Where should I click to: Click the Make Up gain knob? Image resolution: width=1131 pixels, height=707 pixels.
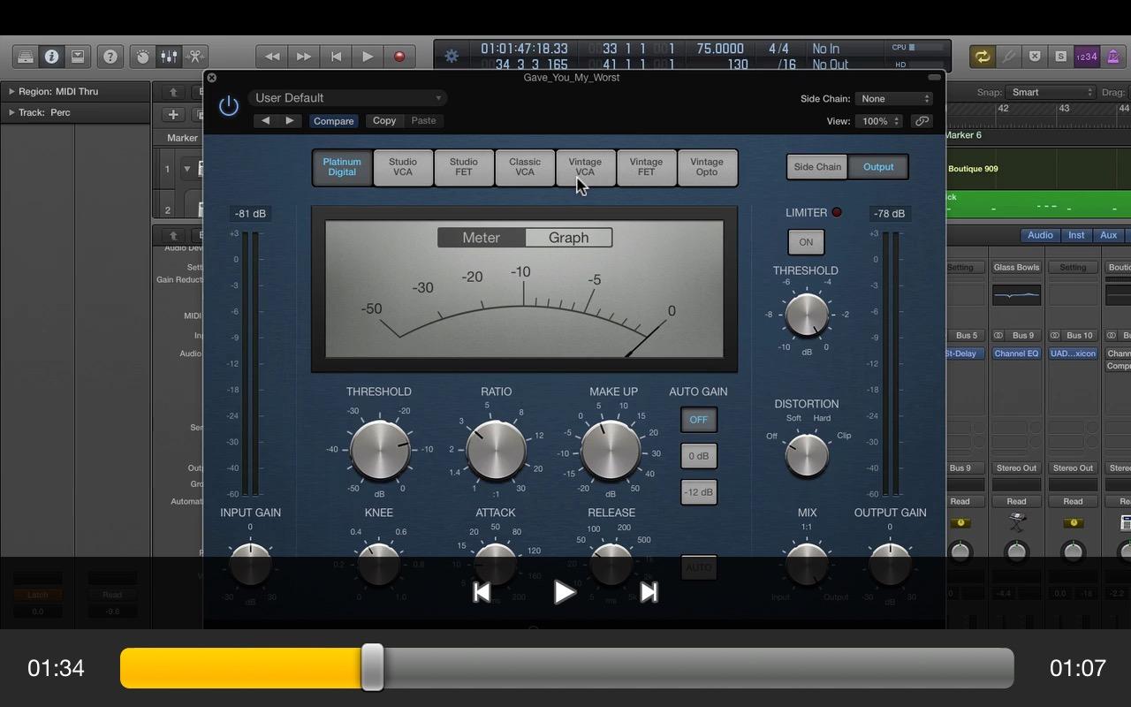611,450
